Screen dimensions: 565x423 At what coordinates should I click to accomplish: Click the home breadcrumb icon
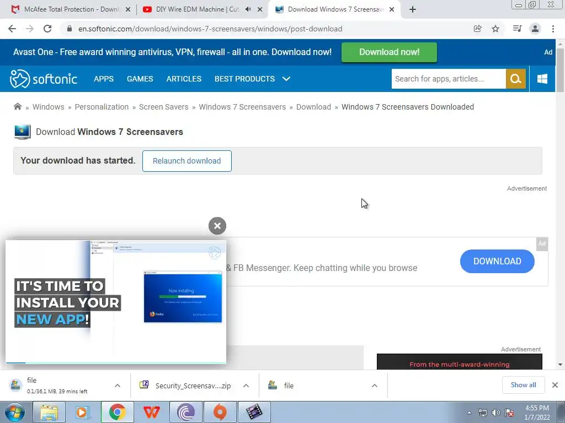coord(17,106)
